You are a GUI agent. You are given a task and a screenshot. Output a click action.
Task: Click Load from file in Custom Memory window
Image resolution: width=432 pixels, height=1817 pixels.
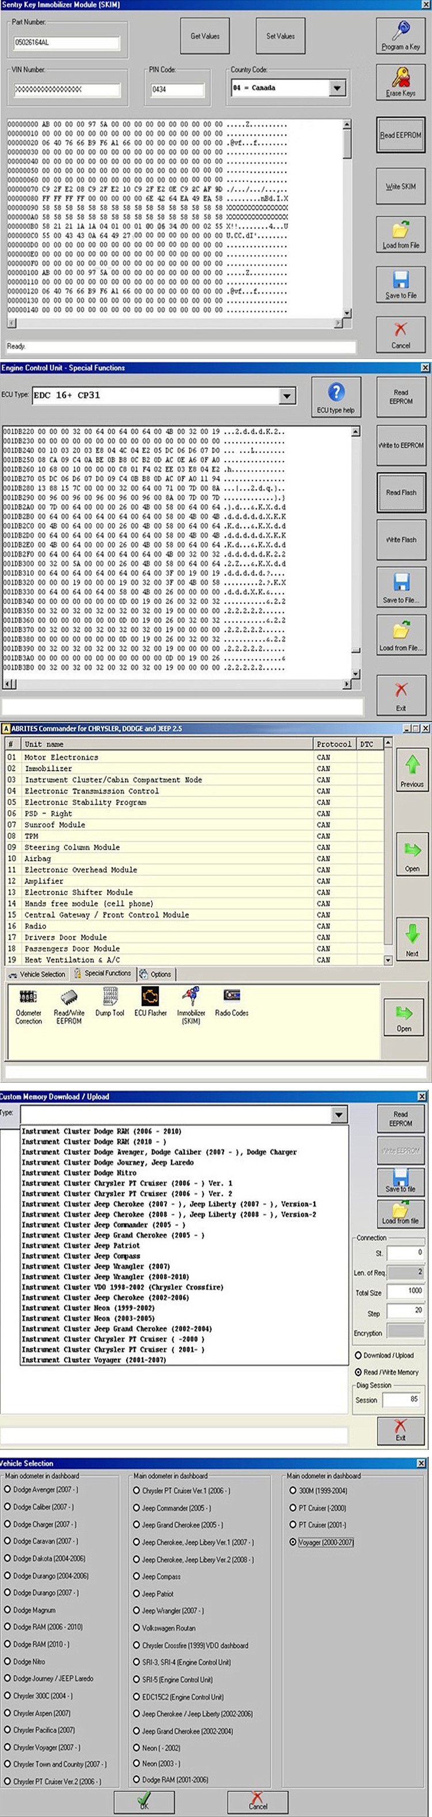click(x=400, y=1214)
